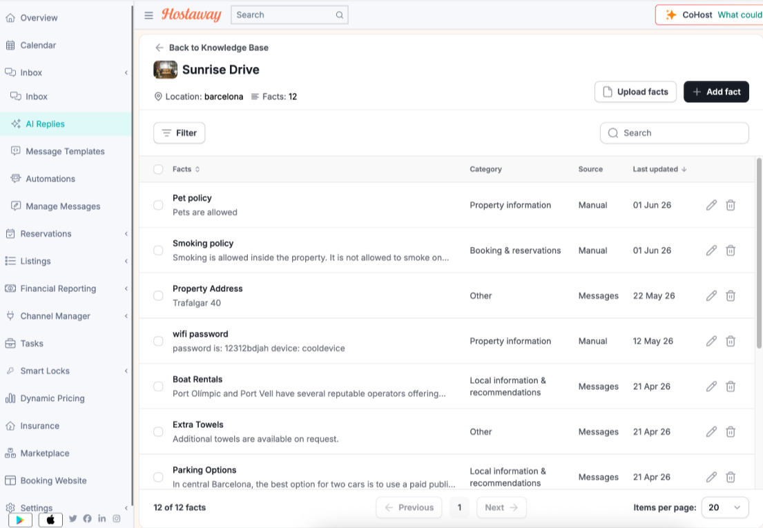Go to the Previous page
The image size is (763, 528).
pos(409,507)
